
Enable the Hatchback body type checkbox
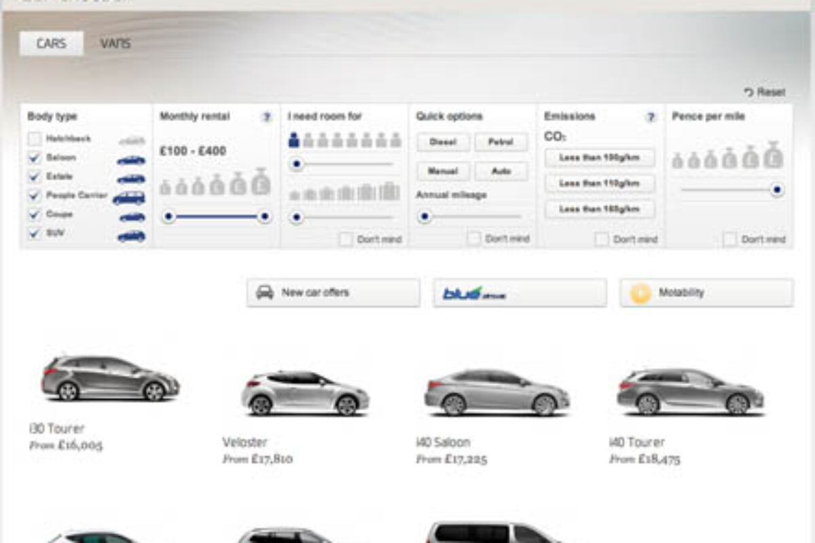[35, 139]
